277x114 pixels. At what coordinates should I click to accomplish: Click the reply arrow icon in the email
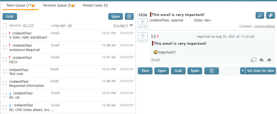click(262, 60)
